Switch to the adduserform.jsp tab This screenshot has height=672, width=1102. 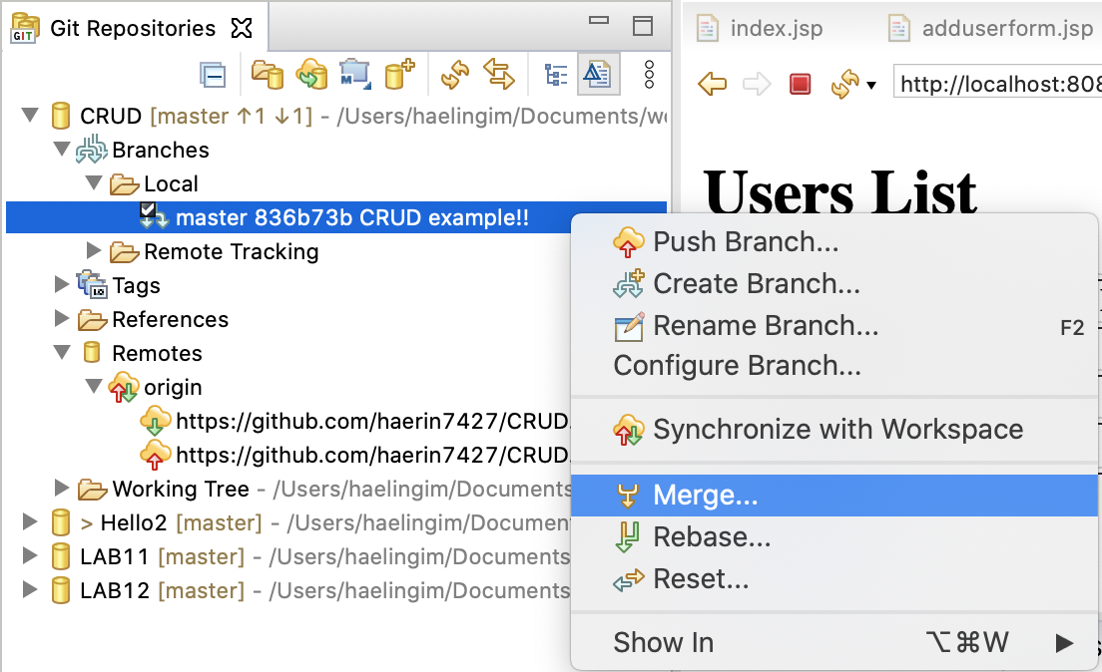991,28
